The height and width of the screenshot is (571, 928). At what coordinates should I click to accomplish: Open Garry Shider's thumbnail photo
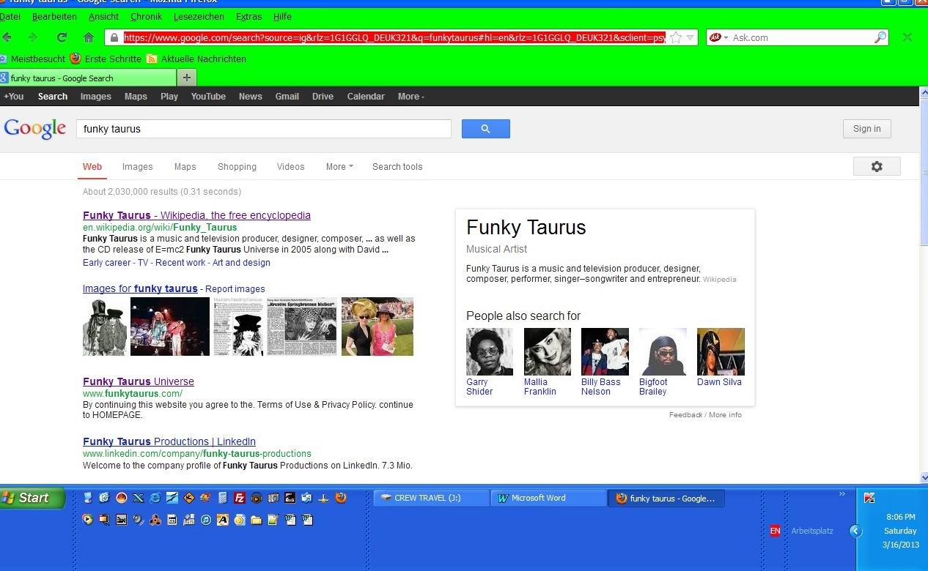pyautogui.click(x=490, y=351)
